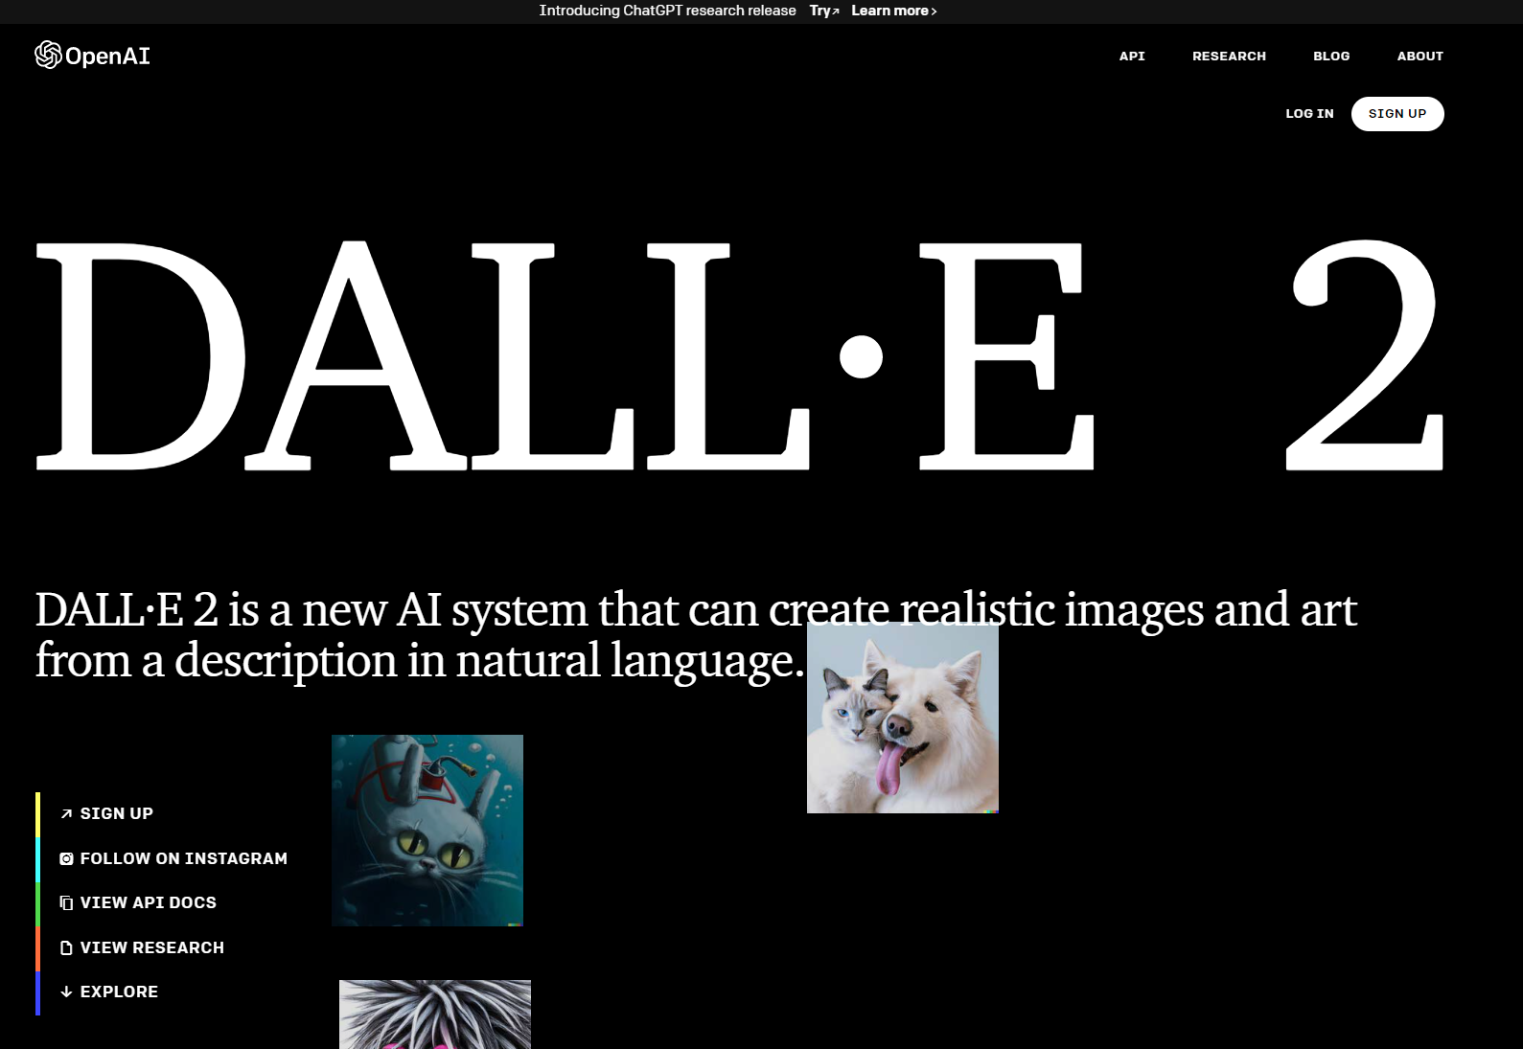Click Try link in the top banner

click(x=824, y=11)
